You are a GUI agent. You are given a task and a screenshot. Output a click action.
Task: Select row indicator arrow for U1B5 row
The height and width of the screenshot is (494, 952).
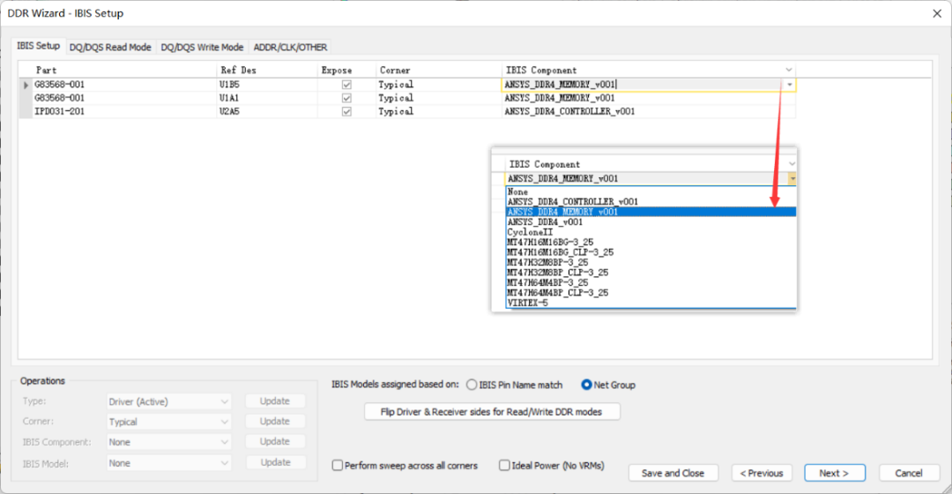click(x=26, y=85)
